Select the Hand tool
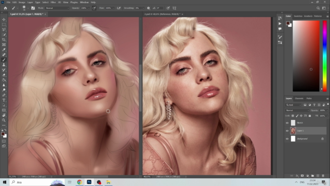The width and height of the screenshot is (330, 186). tap(4, 115)
